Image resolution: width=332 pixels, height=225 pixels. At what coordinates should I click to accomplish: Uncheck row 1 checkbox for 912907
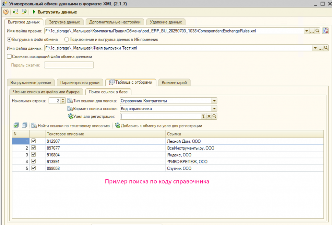tap(33, 141)
